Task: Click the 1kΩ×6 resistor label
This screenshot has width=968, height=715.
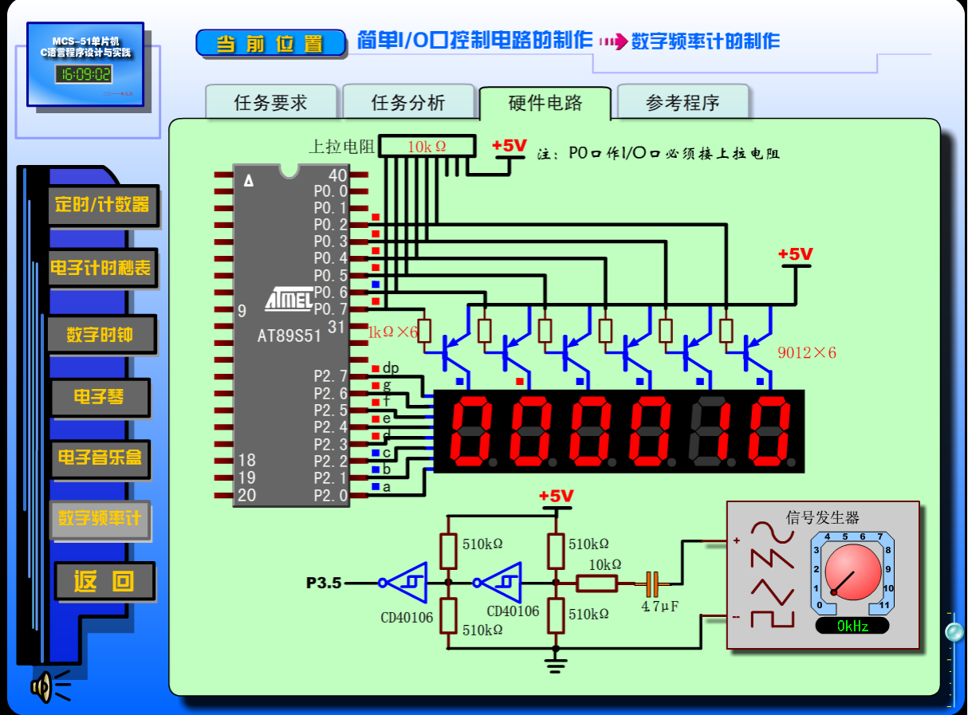Action: (x=393, y=332)
